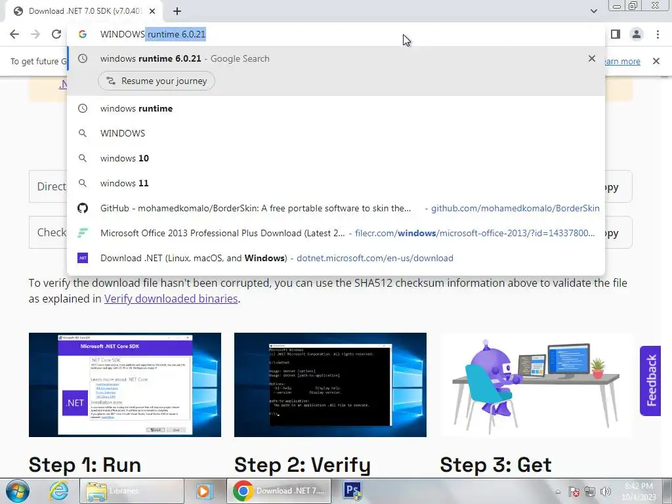This screenshot has height=504, width=672.
Task: Open the Microsoft Office 2013 filecr suggestion
Action: (x=336, y=233)
